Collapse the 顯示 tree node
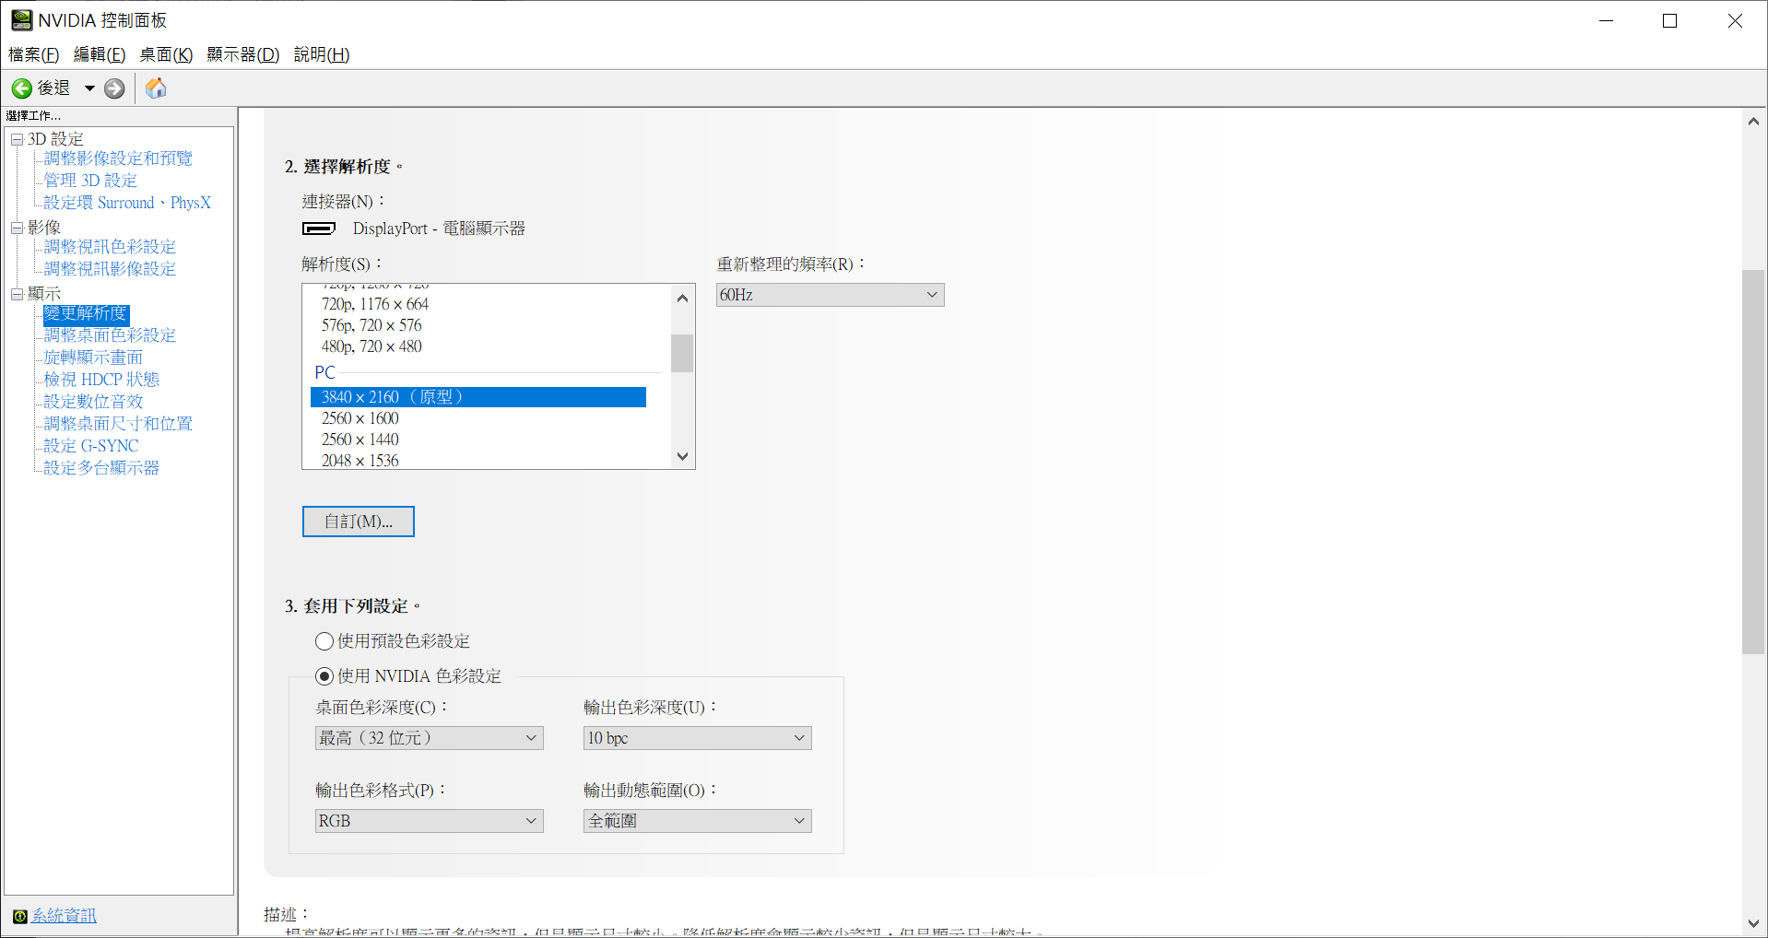This screenshot has height=938, width=1768. click(x=17, y=294)
